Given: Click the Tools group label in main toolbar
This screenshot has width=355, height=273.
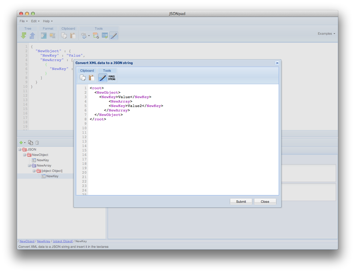Looking at the screenshot, I should [x=99, y=28].
